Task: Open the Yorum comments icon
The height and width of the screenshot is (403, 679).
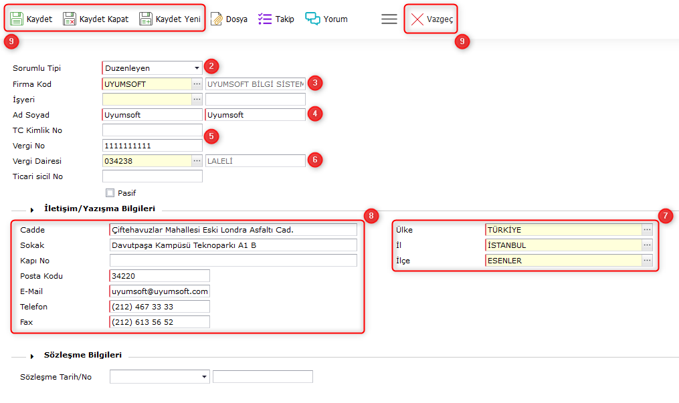Action: [x=312, y=19]
